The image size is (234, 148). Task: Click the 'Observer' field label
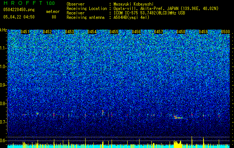pos(76,4)
